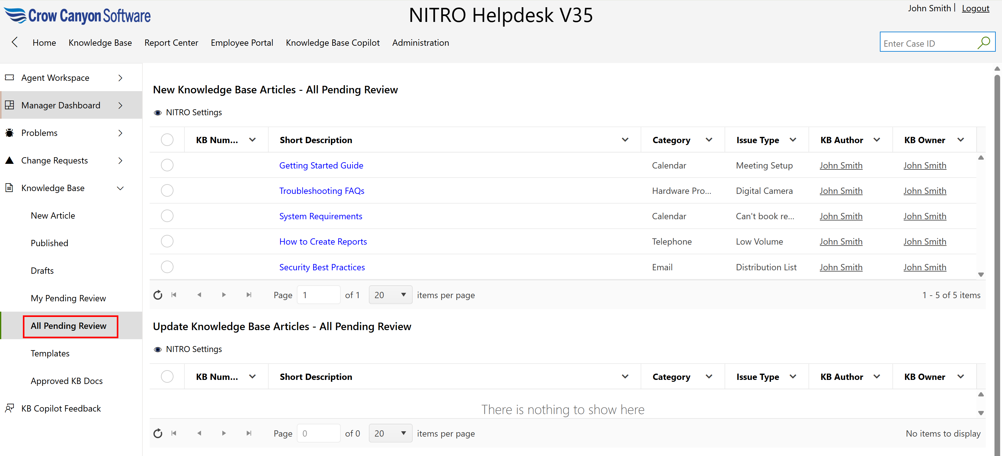Click the Problems bug icon
Screen dimensions: 1002x456
click(9, 133)
